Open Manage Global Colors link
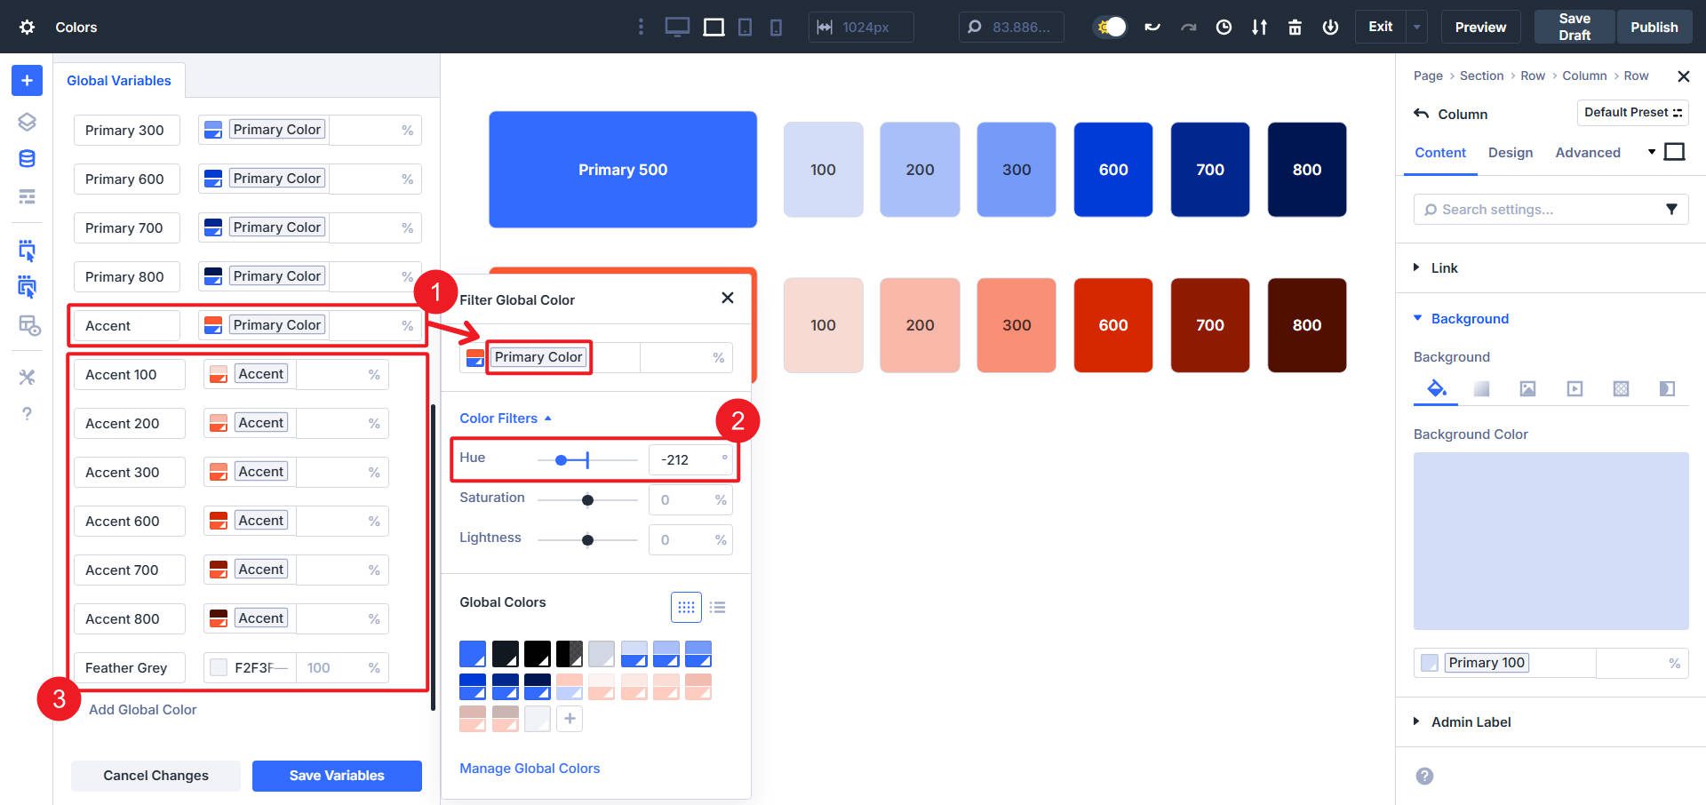 [530, 768]
